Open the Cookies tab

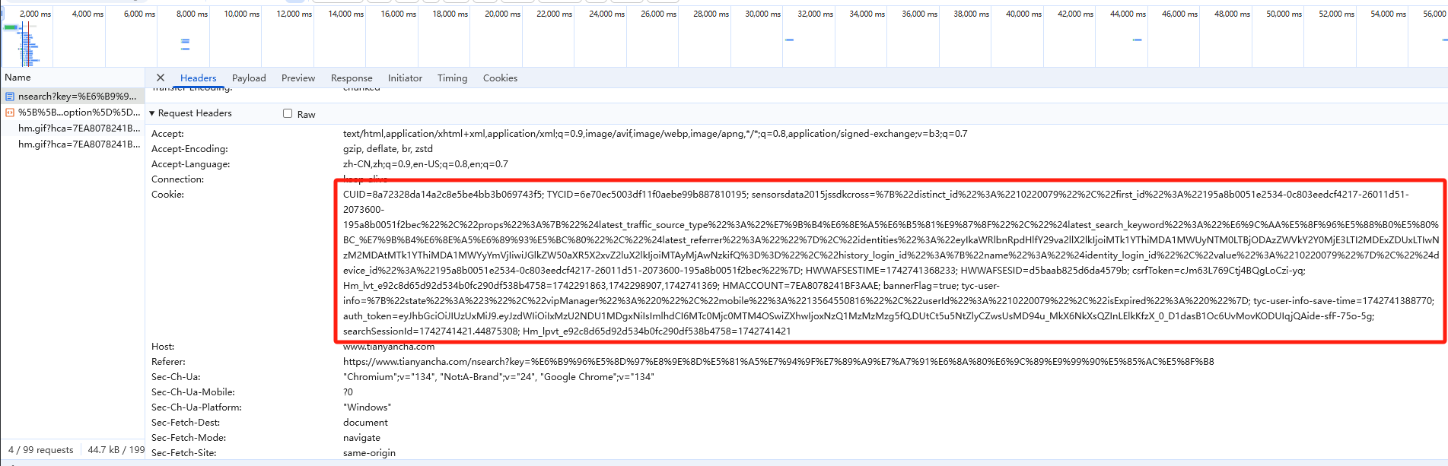pos(500,78)
